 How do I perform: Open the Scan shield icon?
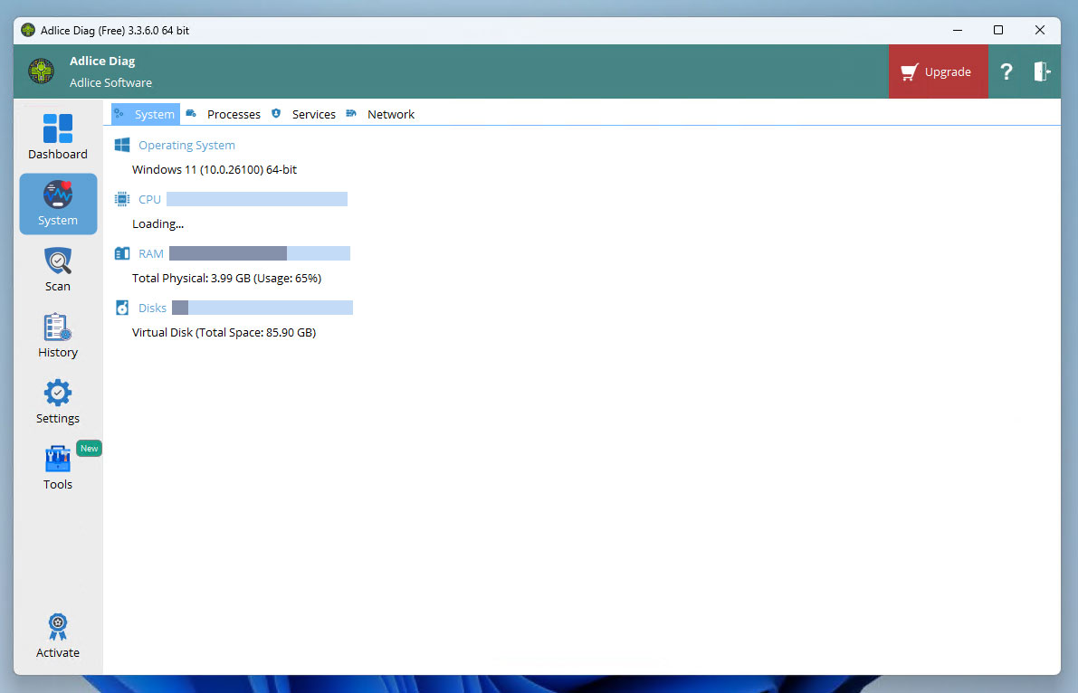[58, 262]
